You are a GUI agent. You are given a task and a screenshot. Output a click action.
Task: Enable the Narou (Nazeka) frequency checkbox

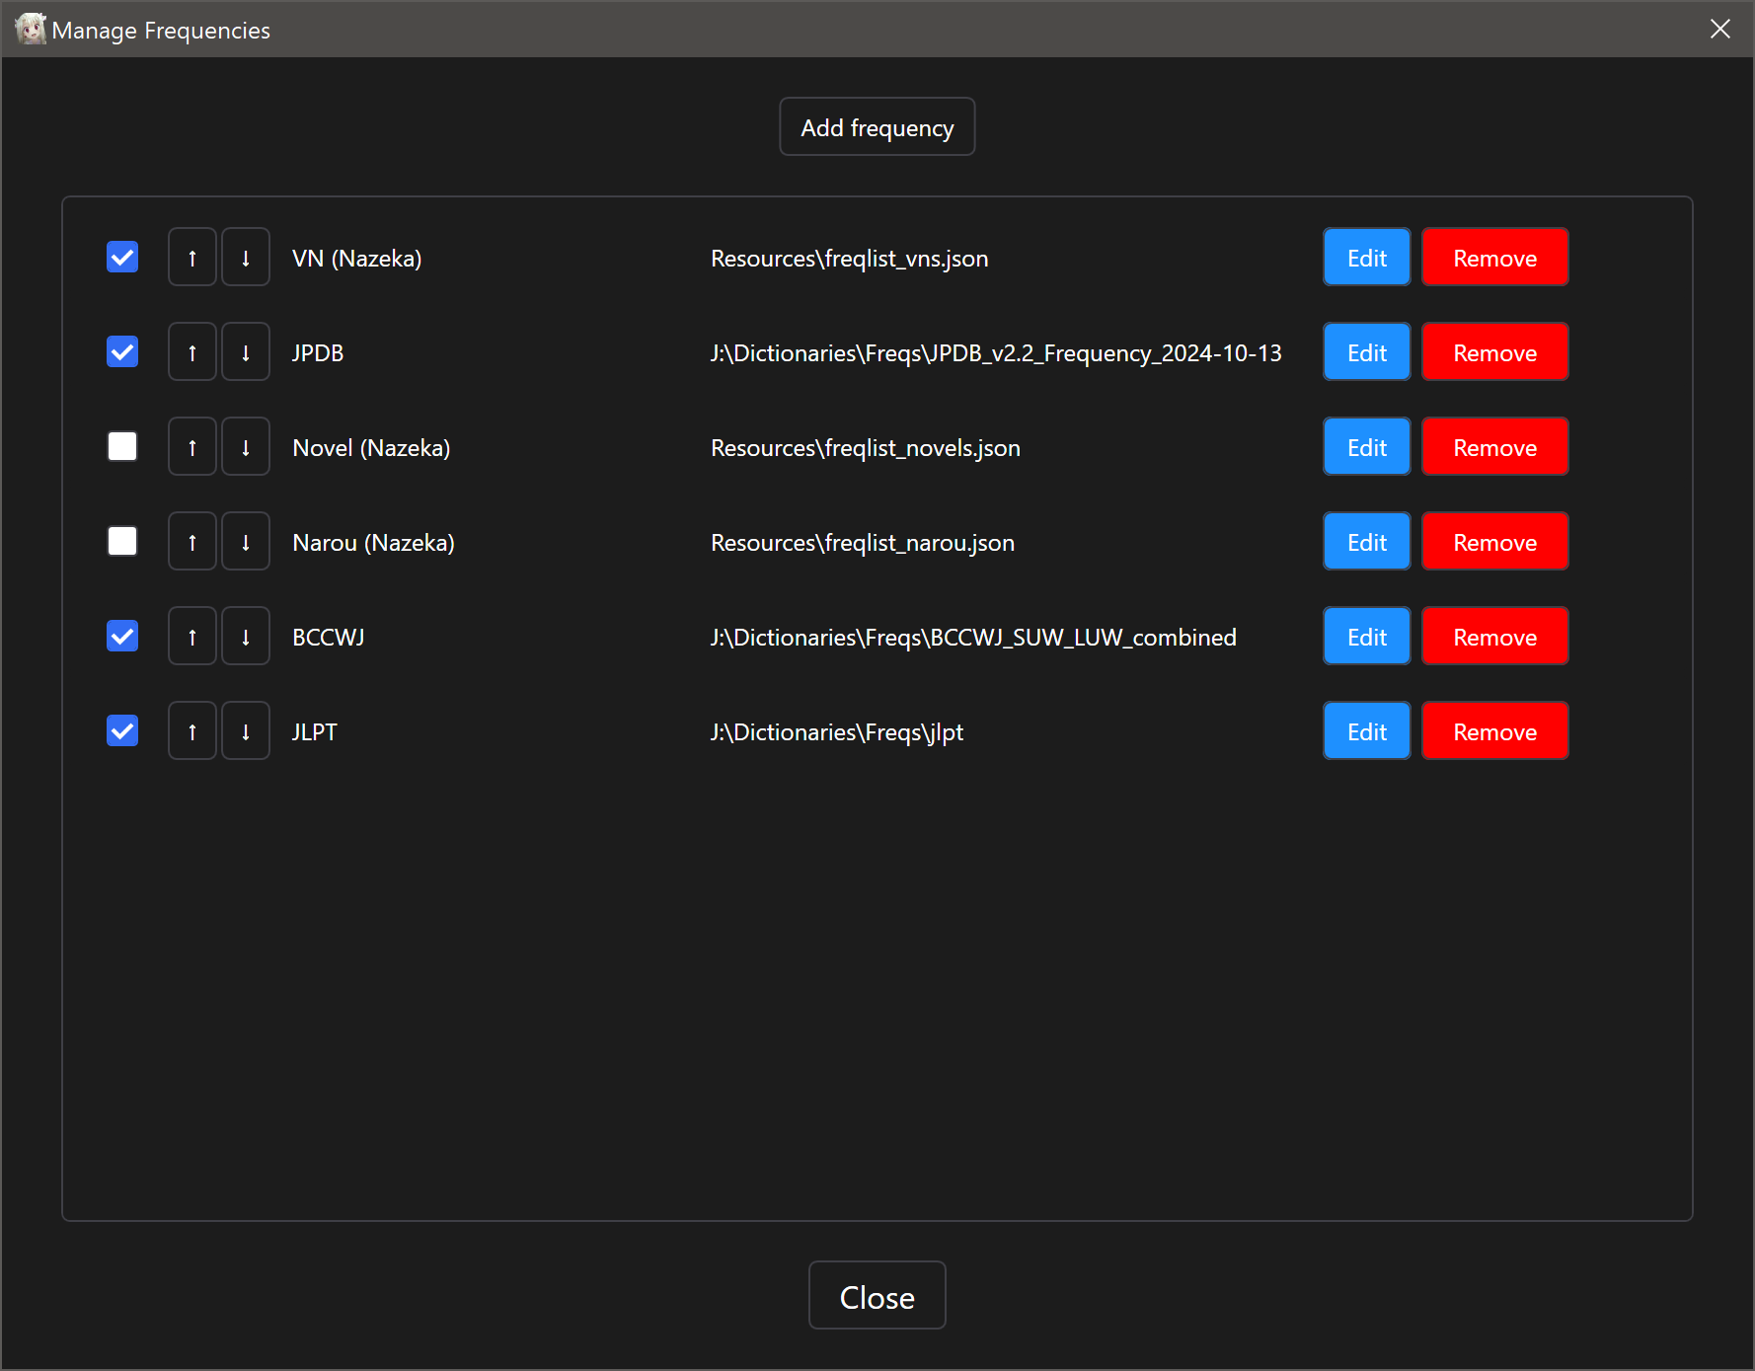click(122, 542)
